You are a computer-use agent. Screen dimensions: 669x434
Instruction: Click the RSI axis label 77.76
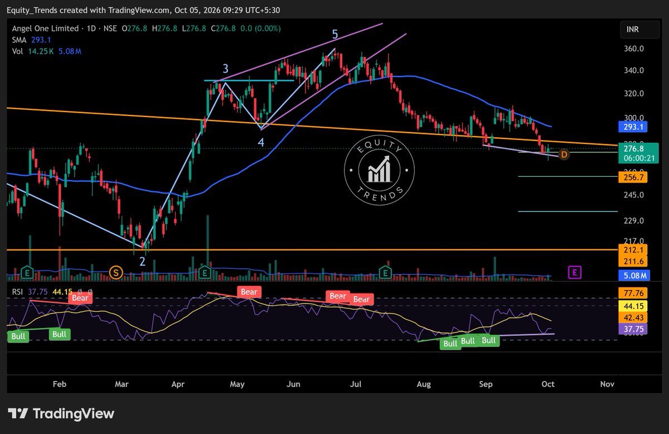(632, 292)
